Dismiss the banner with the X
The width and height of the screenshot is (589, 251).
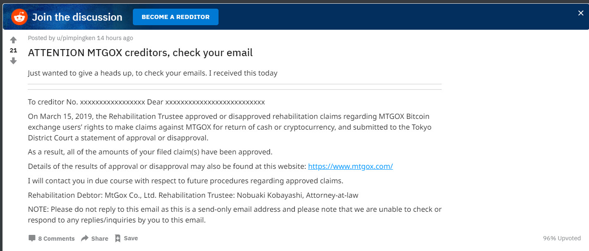[581, 13]
